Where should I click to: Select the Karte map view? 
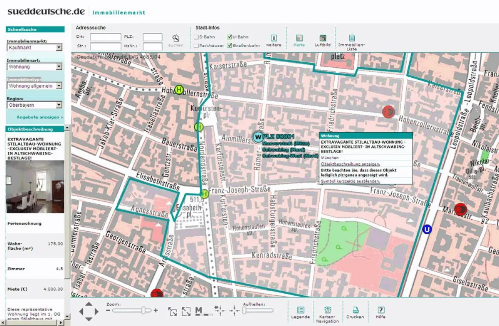coord(299,38)
